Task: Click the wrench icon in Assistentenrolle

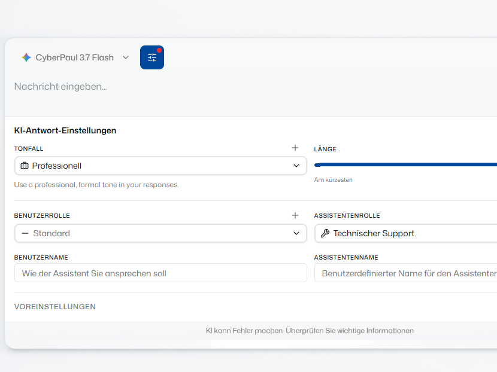Action: pyautogui.click(x=325, y=233)
